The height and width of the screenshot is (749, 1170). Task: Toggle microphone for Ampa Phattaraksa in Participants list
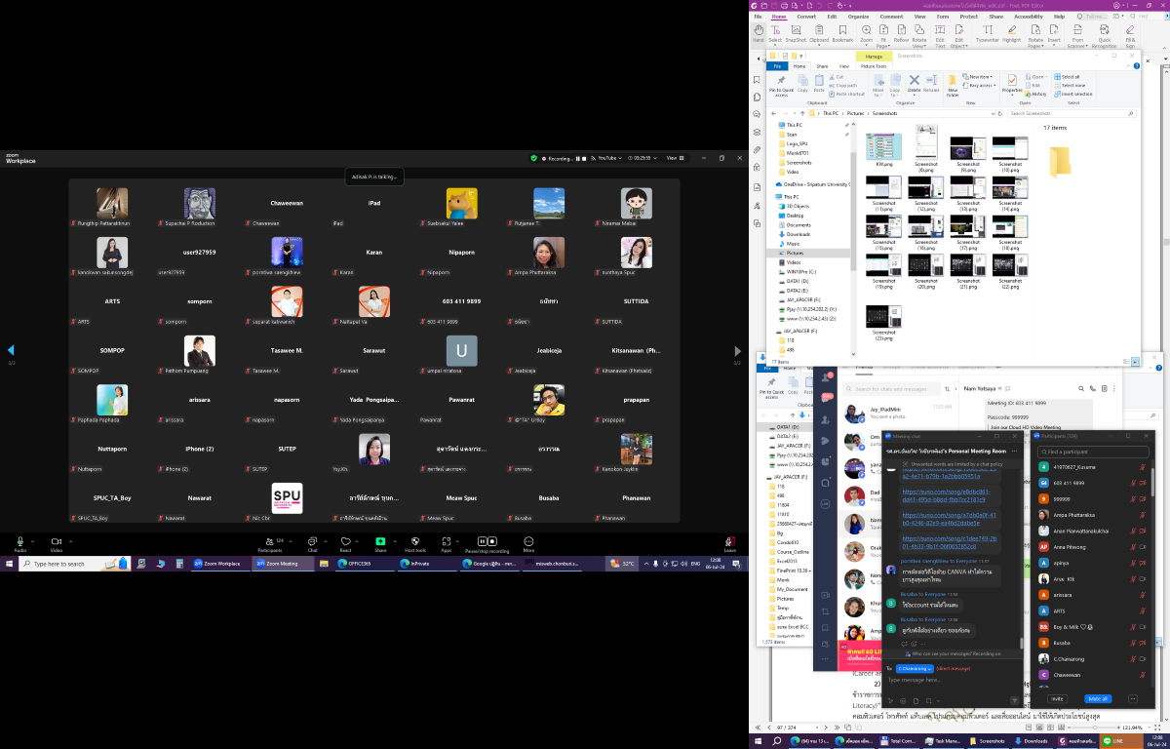tap(1141, 515)
